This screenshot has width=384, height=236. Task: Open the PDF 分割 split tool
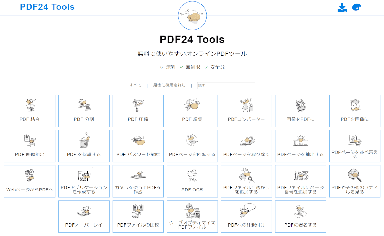[84, 111]
